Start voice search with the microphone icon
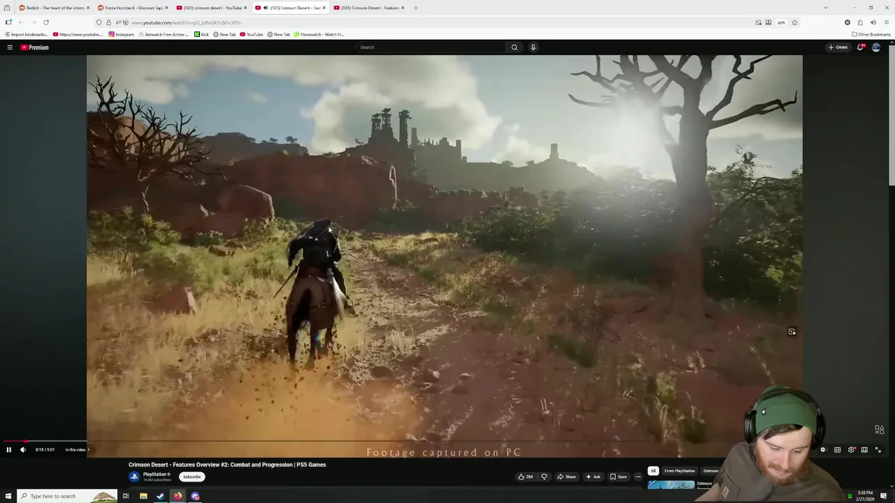895x503 pixels. [533, 48]
